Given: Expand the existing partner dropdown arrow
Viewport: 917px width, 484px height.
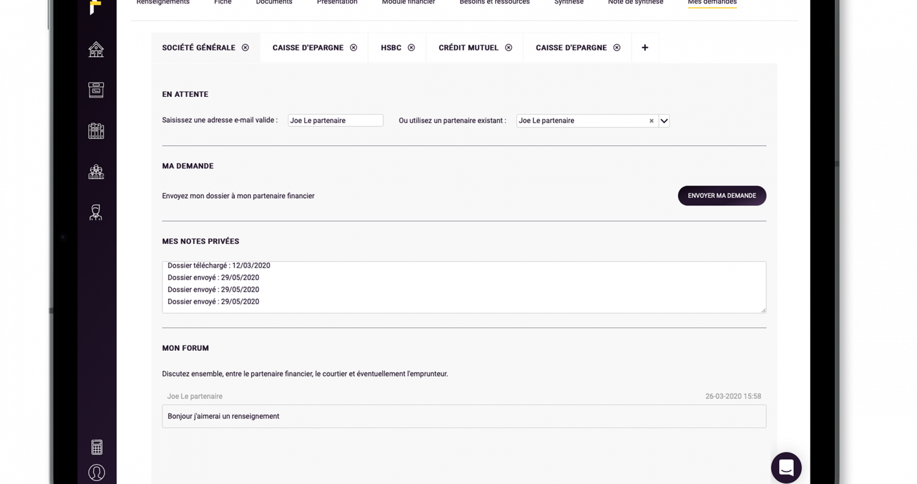Looking at the screenshot, I should click(664, 121).
